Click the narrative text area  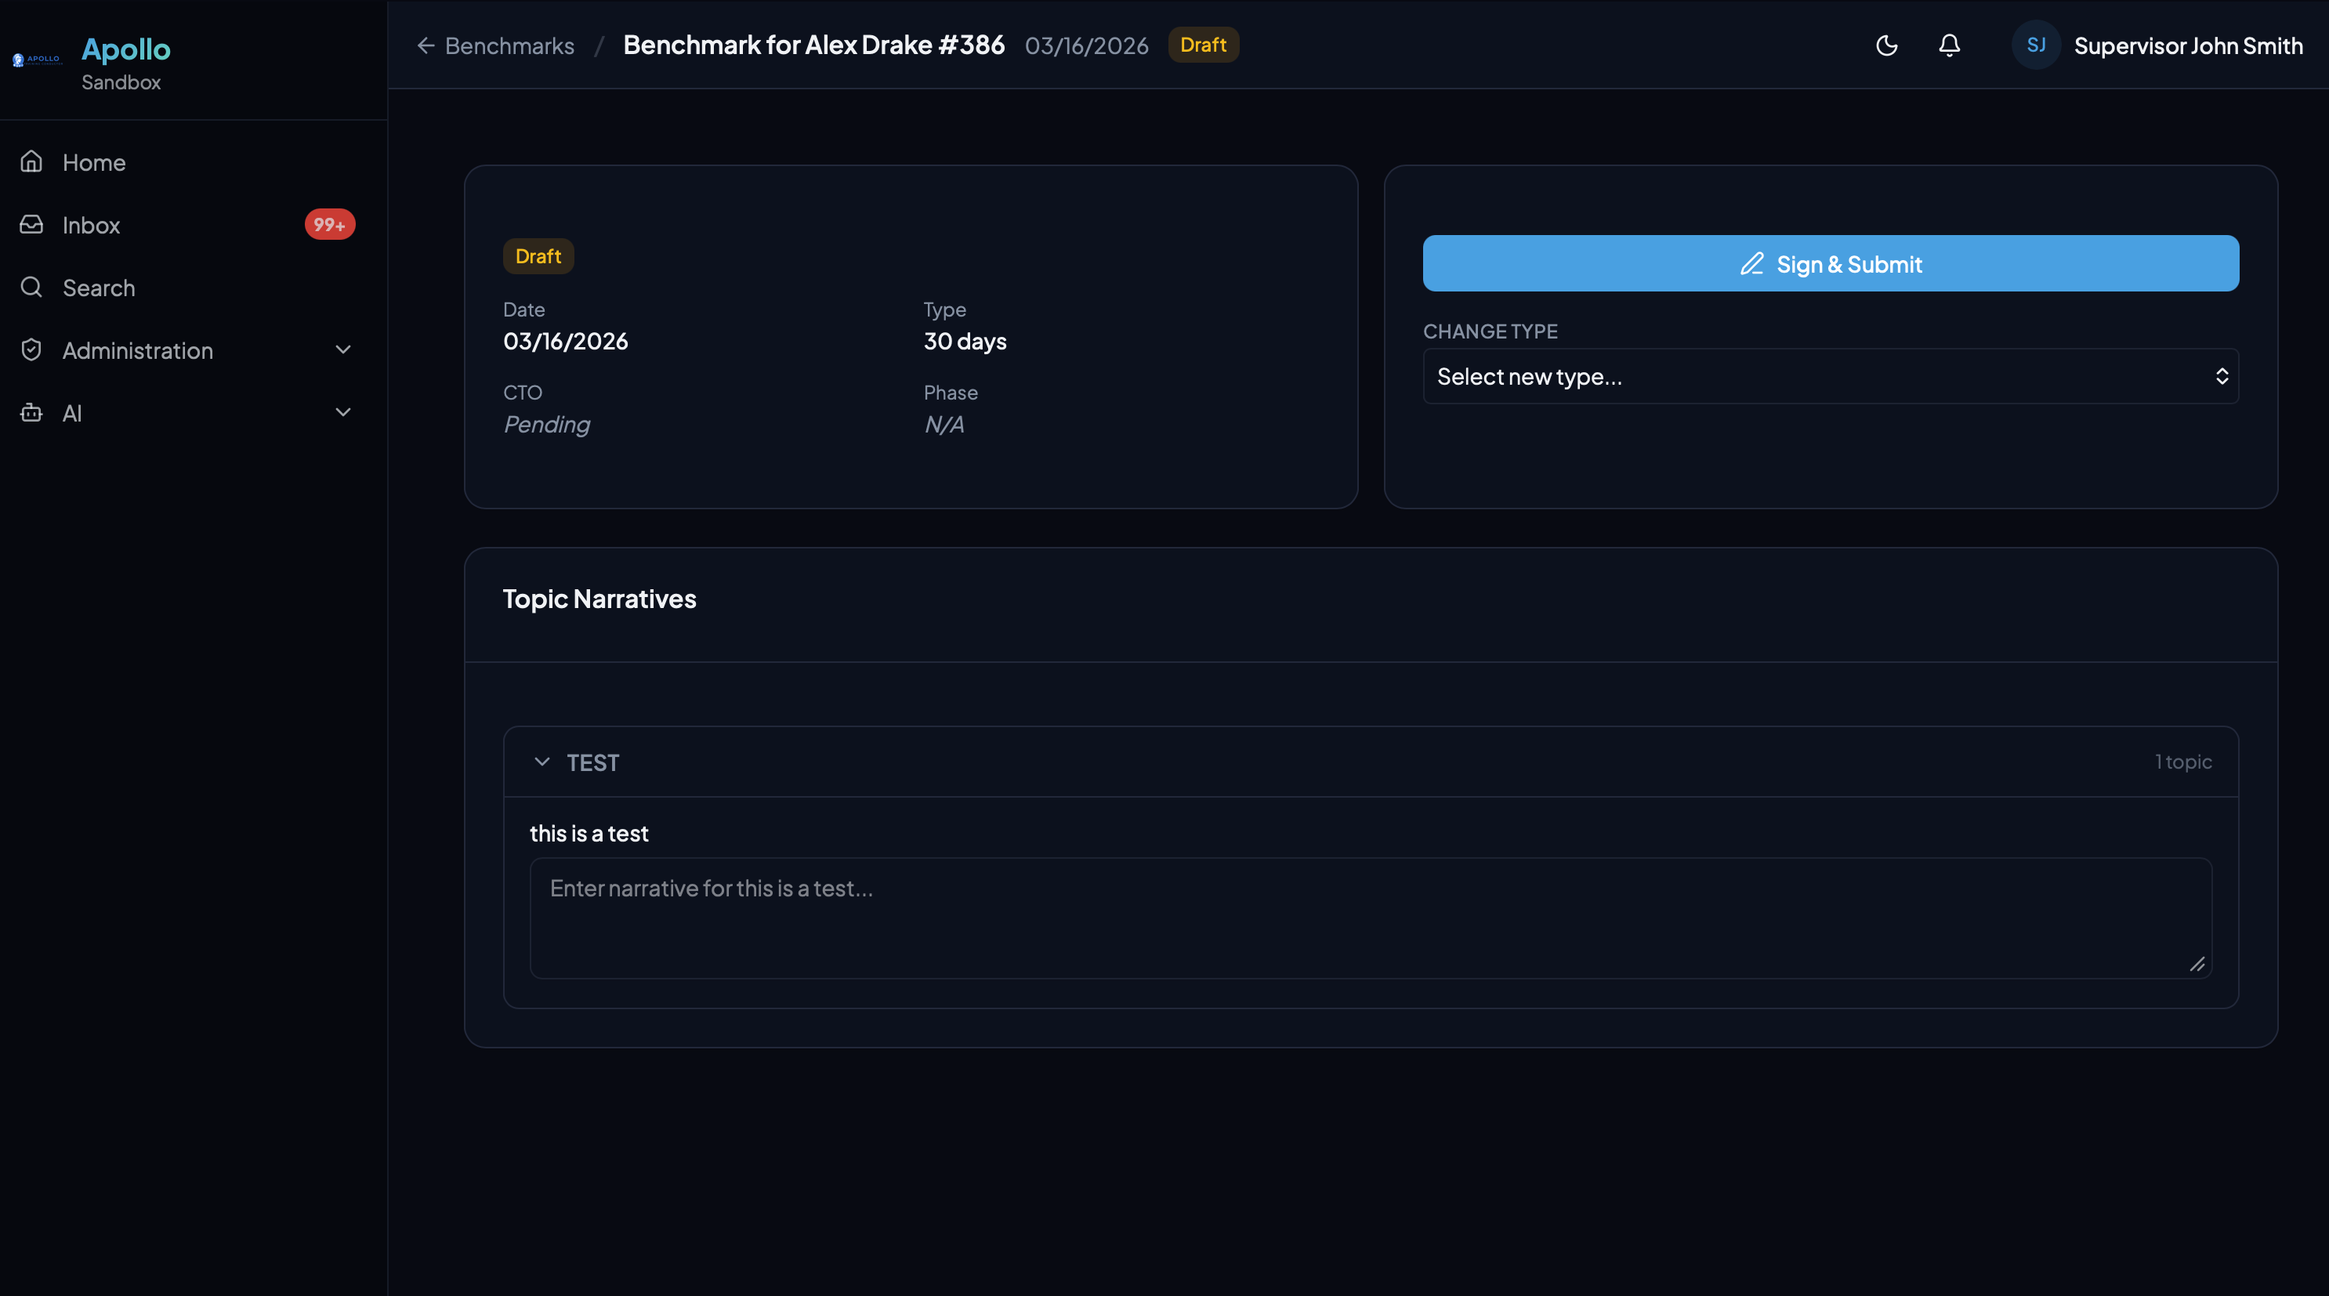pyautogui.click(x=1370, y=918)
